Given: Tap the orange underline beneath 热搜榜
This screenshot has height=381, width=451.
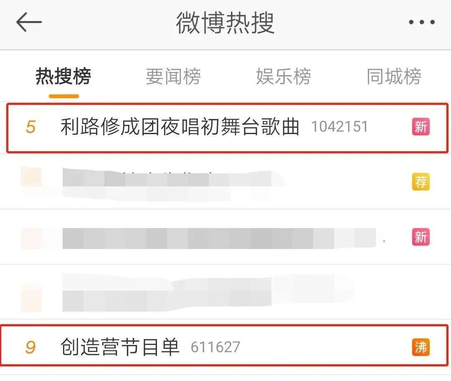Looking at the screenshot, I should tap(64, 96).
